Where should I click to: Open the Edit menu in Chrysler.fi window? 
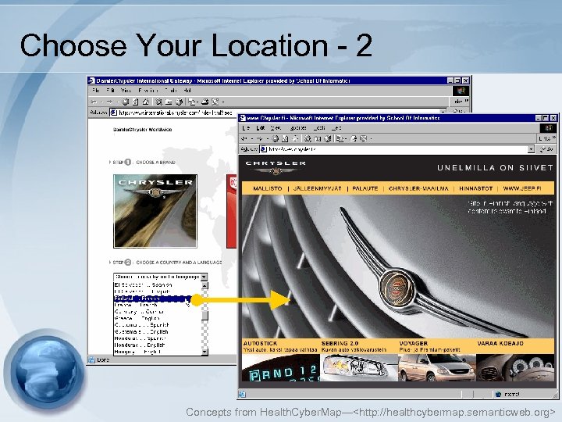261,127
